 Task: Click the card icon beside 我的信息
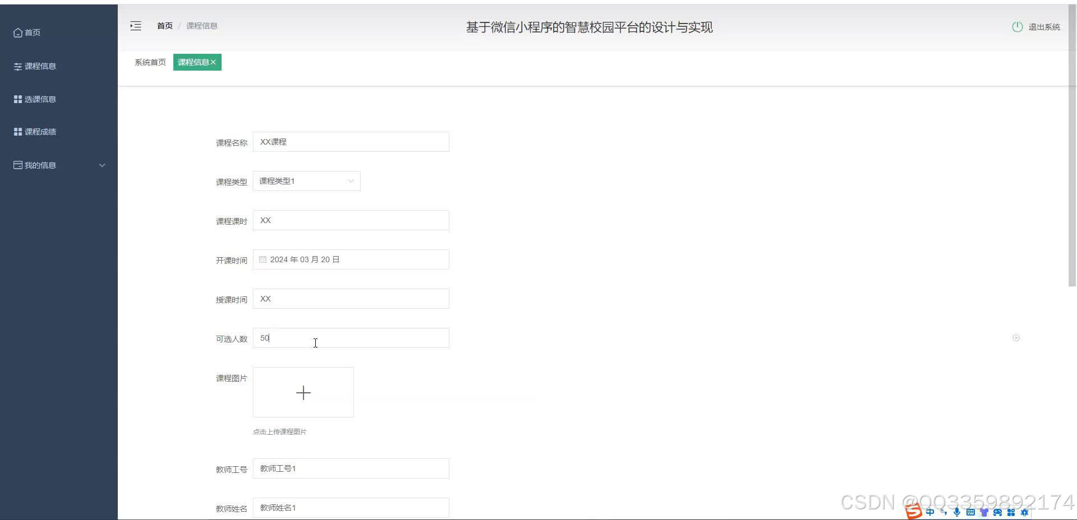point(18,165)
